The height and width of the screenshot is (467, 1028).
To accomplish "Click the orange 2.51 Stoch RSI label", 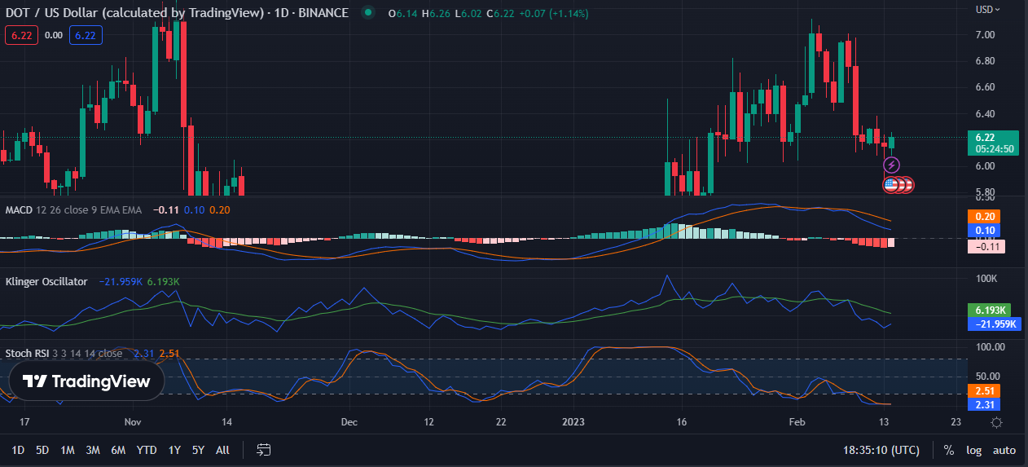I will [x=982, y=390].
